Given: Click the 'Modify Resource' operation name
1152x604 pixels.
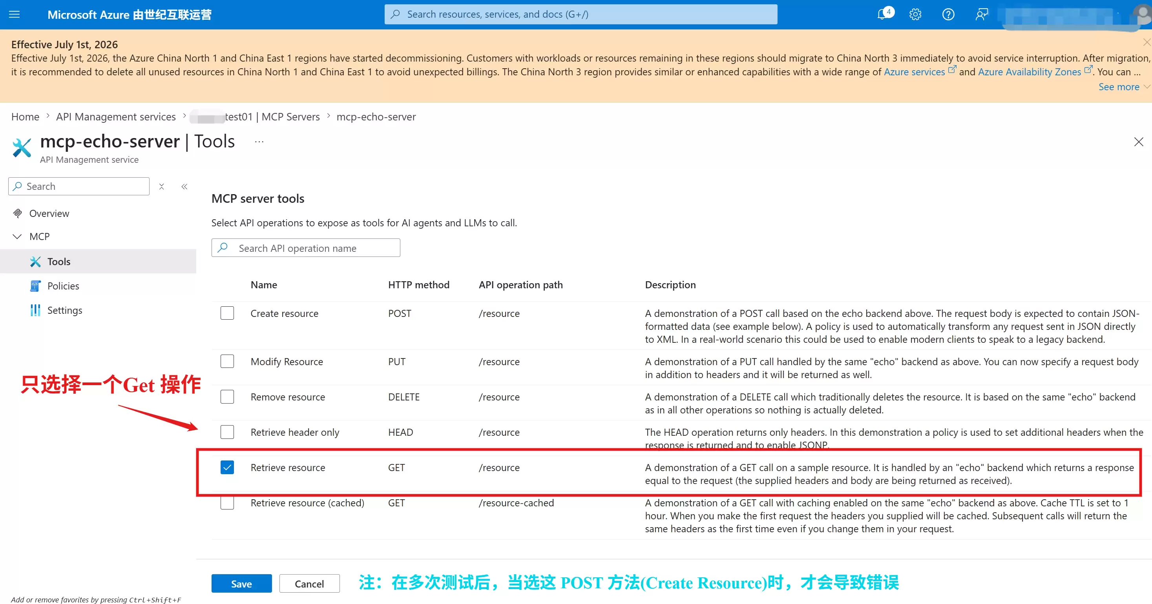Looking at the screenshot, I should (x=287, y=361).
